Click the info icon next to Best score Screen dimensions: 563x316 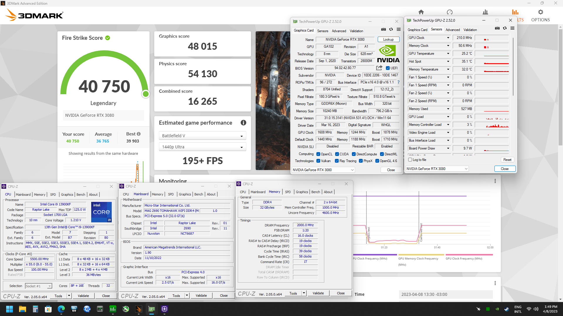[139, 134]
